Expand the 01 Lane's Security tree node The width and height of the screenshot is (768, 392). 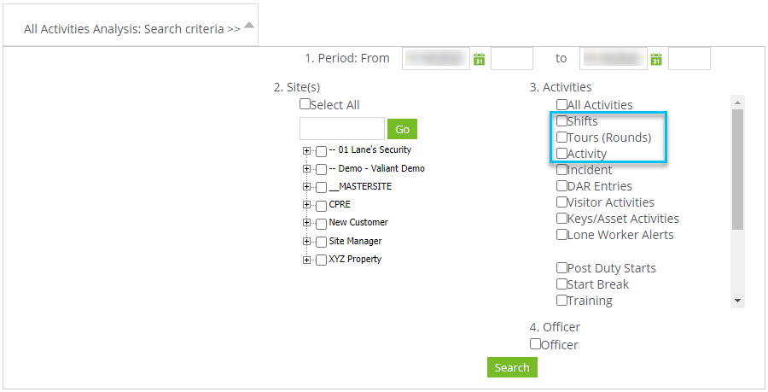pyautogui.click(x=307, y=150)
